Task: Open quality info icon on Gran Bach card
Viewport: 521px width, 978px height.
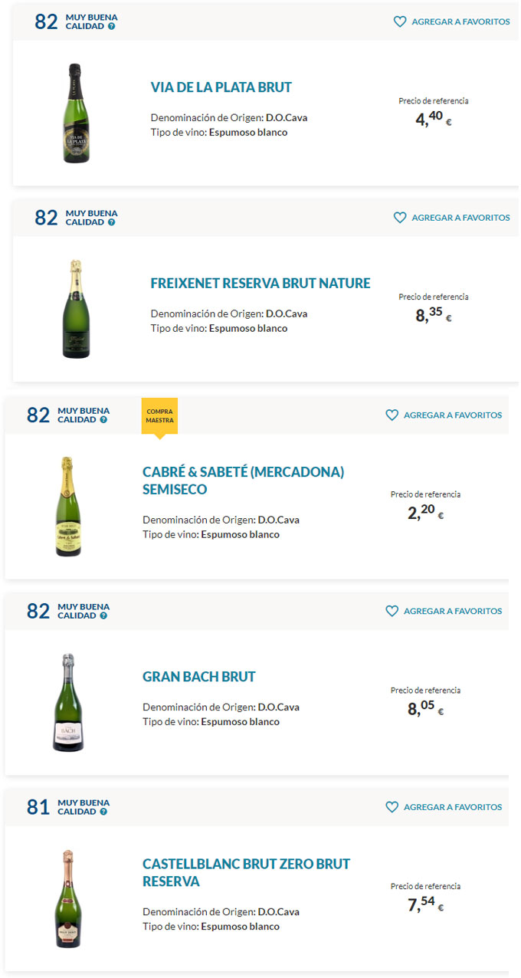Action: [104, 615]
